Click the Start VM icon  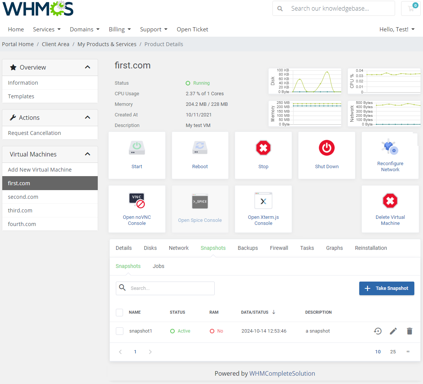click(137, 148)
